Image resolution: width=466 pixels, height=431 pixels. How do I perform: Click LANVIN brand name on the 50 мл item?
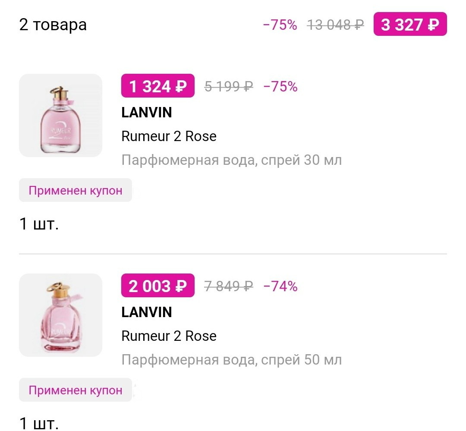coord(145,312)
